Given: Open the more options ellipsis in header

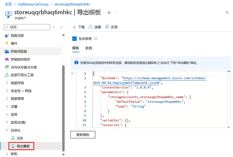Looking at the screenshot, I should (117, 13).
